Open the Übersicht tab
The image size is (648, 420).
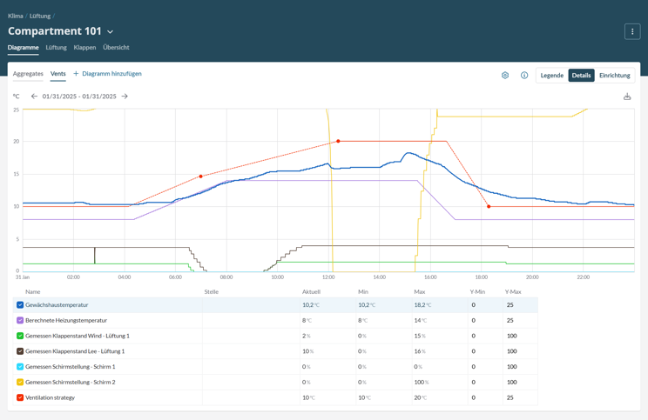click(x=116, y=48)
